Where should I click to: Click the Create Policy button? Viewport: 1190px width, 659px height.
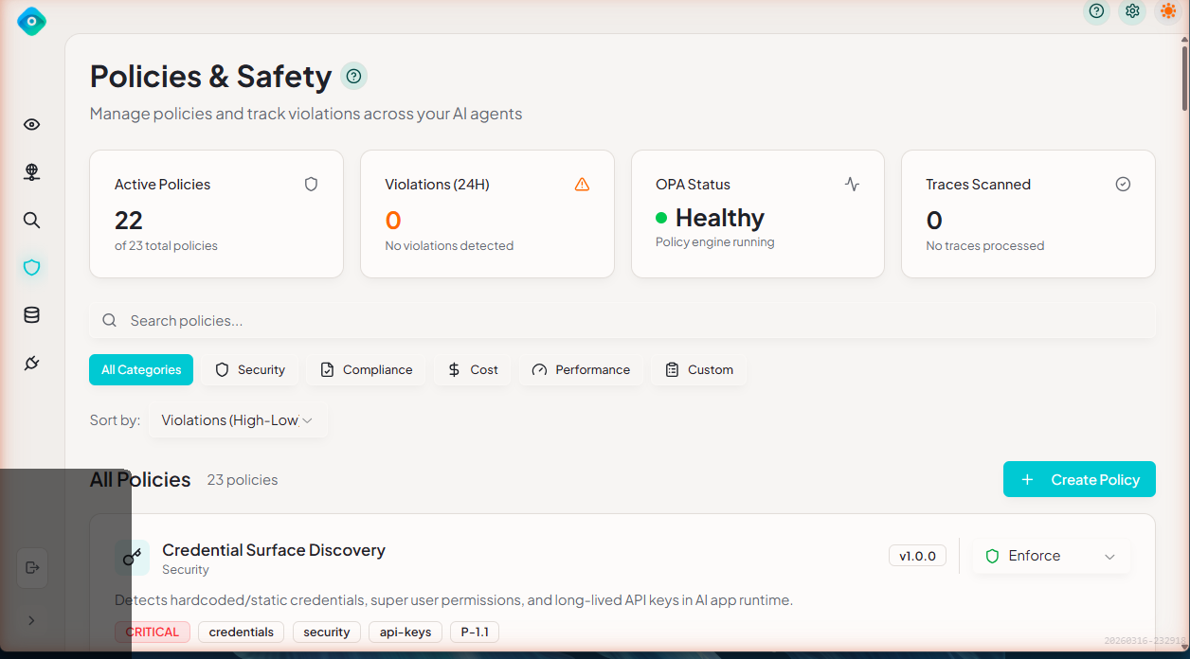click(x=1079, y=480)
